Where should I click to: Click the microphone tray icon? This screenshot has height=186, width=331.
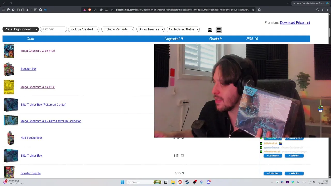tap(298, 182)
